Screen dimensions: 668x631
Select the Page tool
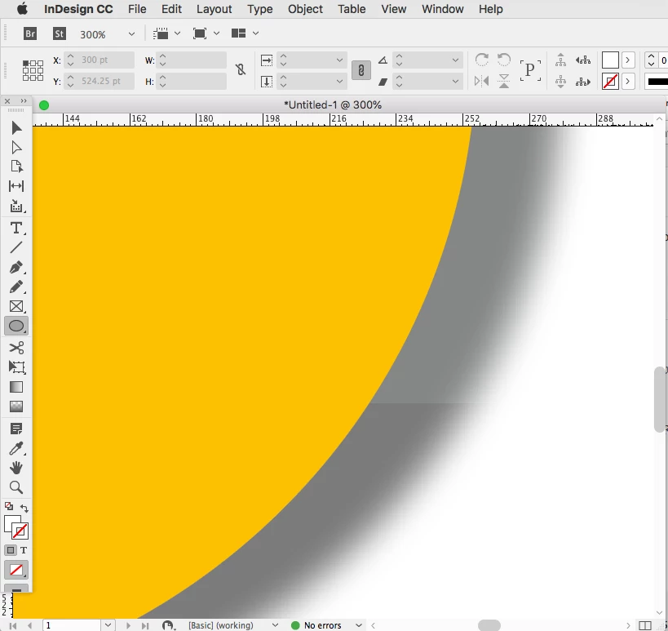coord(16,167)
